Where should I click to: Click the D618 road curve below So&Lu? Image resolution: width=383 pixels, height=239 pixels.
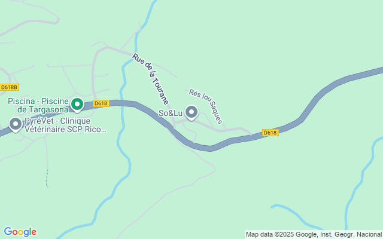(x=210, y=148)
